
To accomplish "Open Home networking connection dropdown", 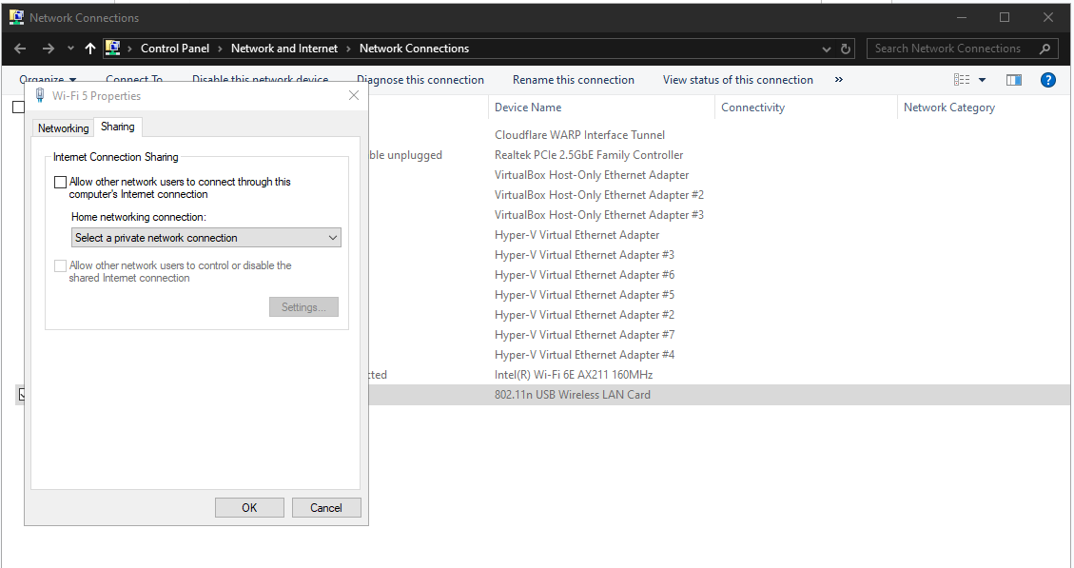I will tap(206, 238).
